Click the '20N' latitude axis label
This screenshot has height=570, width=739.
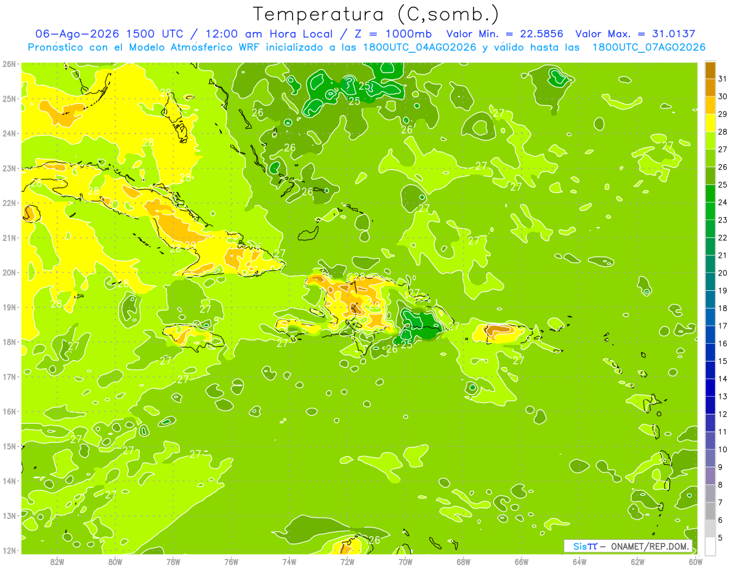(9, 272)
